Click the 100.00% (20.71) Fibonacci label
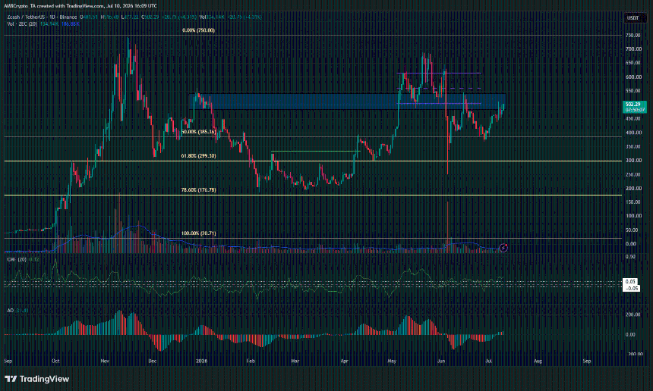 (199, 233)
